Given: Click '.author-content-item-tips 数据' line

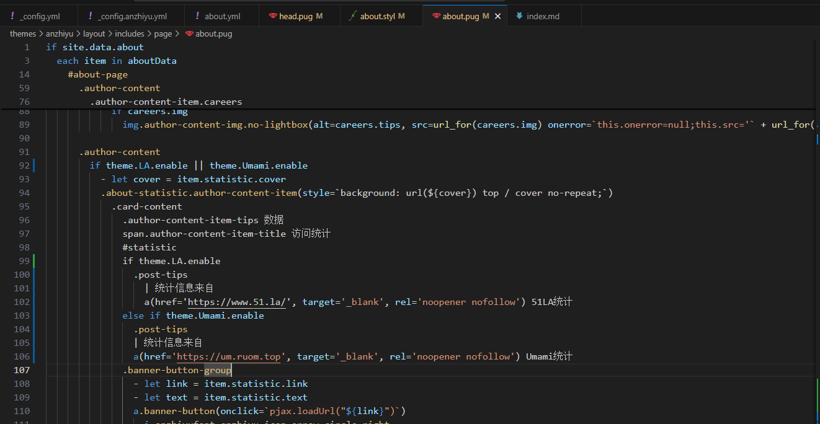Looking at the screenshot, I should tap(203, 220).
